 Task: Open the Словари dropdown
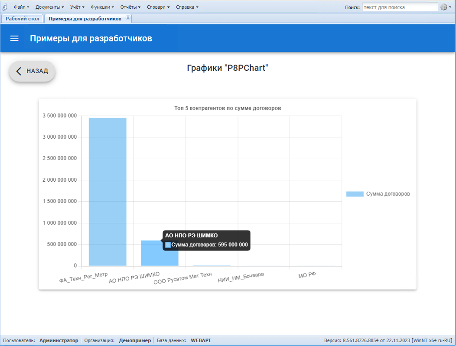point(157,7)
